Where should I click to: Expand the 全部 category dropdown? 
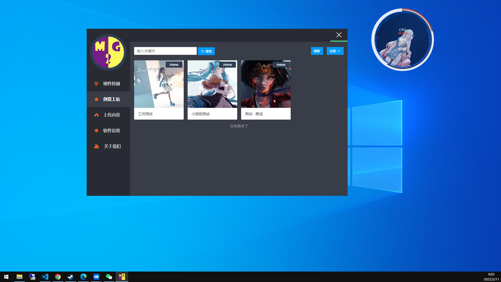pos(335,51)
